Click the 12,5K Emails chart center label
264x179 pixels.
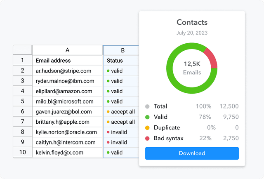point(192,68)
